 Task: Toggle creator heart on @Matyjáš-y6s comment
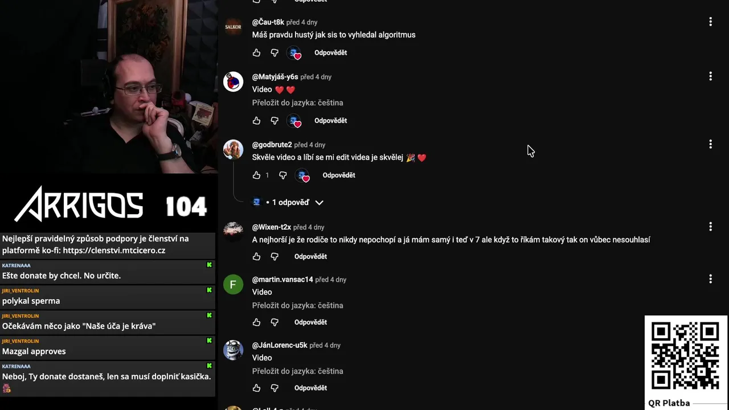click(x=294, y=121)
